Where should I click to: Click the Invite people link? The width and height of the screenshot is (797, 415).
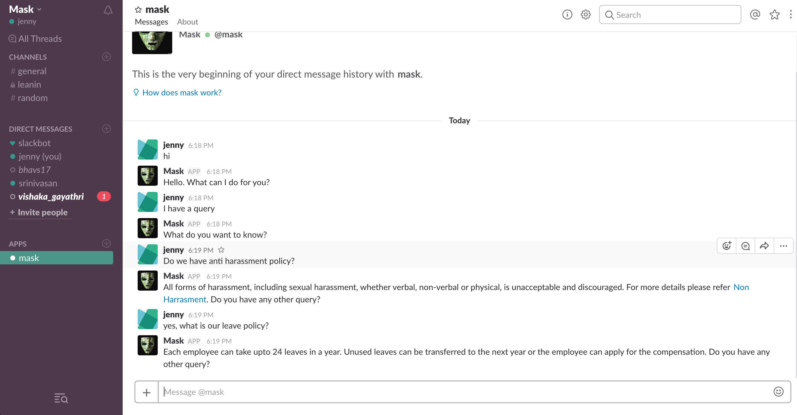(42, 213)
